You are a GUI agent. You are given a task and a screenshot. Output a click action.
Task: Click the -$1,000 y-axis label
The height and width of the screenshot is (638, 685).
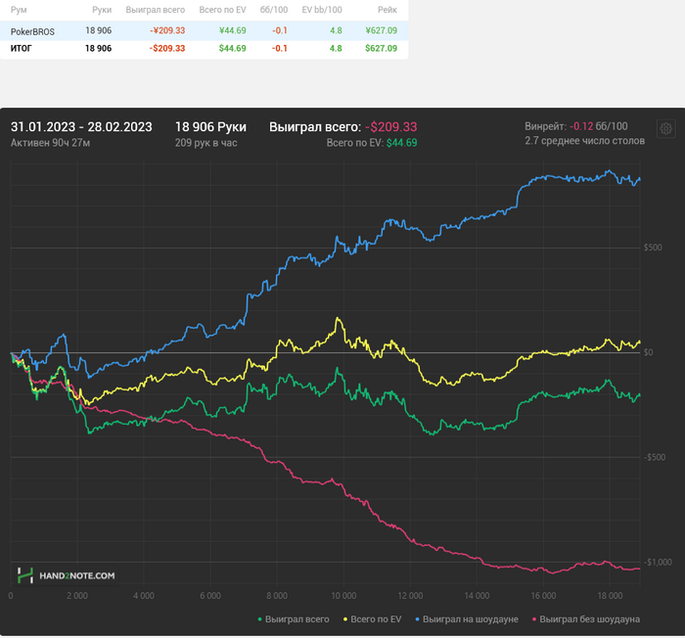pos(658,563)
